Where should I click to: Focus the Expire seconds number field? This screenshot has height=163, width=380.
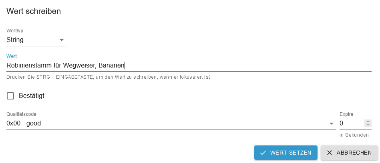pos(352,123)
